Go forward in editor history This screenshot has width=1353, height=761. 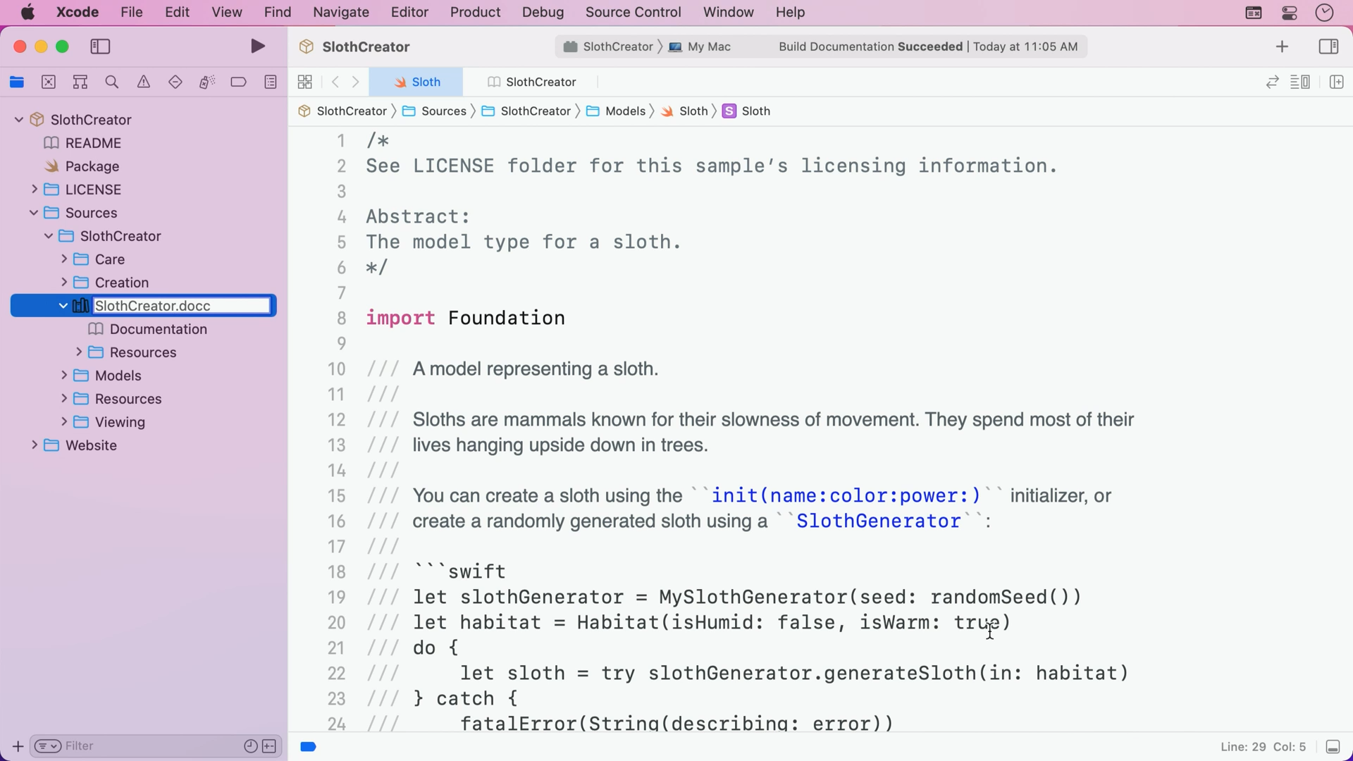pyautogui.click(x=356, y=82)
